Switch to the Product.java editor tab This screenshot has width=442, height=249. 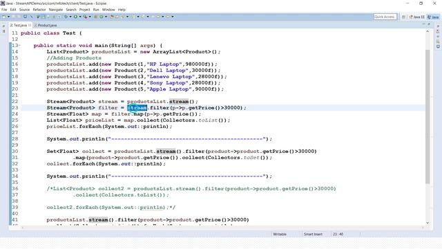(x=46, y=25)
